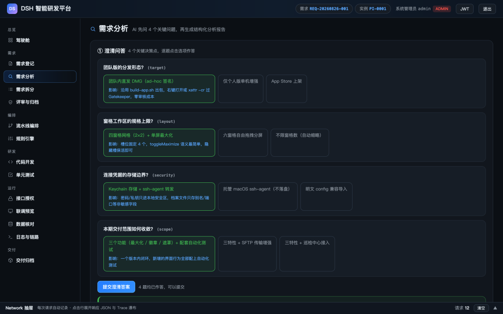The width and height of the screenshot is (503, 314).
Task: Navigate to 流水线编排
Action: 40,126
